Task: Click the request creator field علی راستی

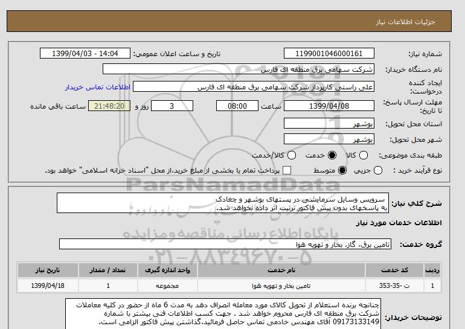Action: 254,86
